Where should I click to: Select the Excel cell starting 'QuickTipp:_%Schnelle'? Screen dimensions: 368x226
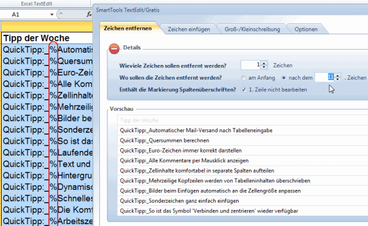[x=47, y=198]
